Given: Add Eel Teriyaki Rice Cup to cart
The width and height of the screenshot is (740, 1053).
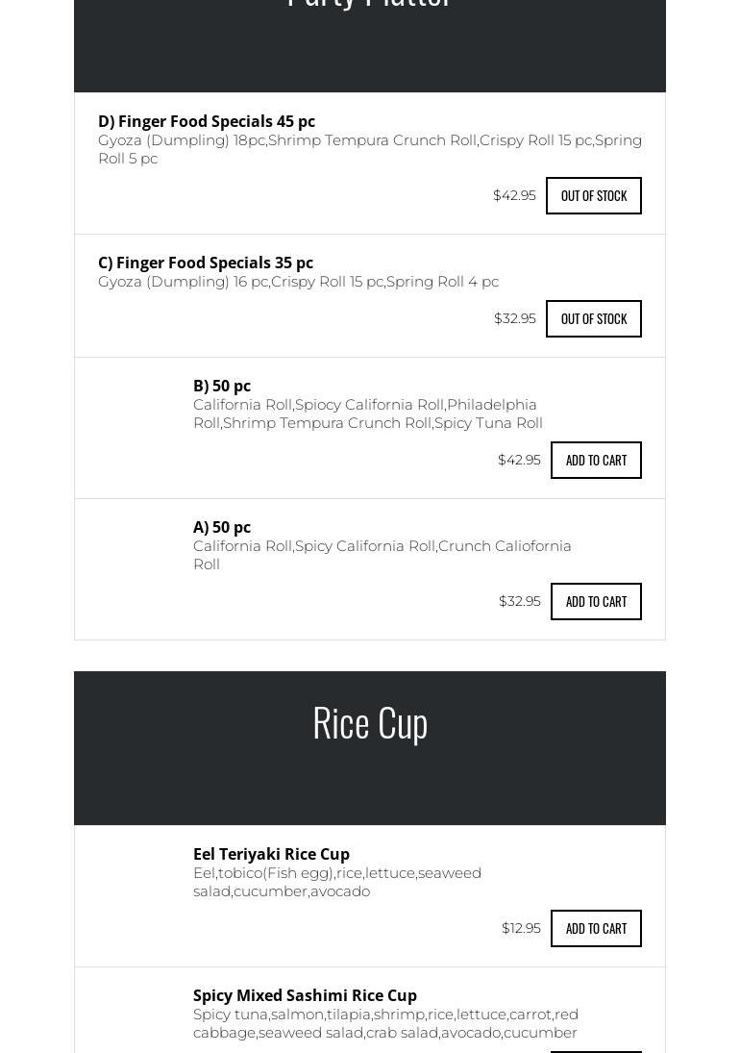Looking at the screenshot, I should [596, 928].
